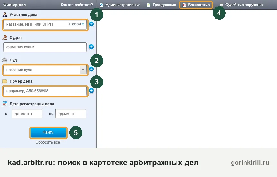Add another case number with plus icon
This screenshot has height=177, width=277.
coord(91,91)
